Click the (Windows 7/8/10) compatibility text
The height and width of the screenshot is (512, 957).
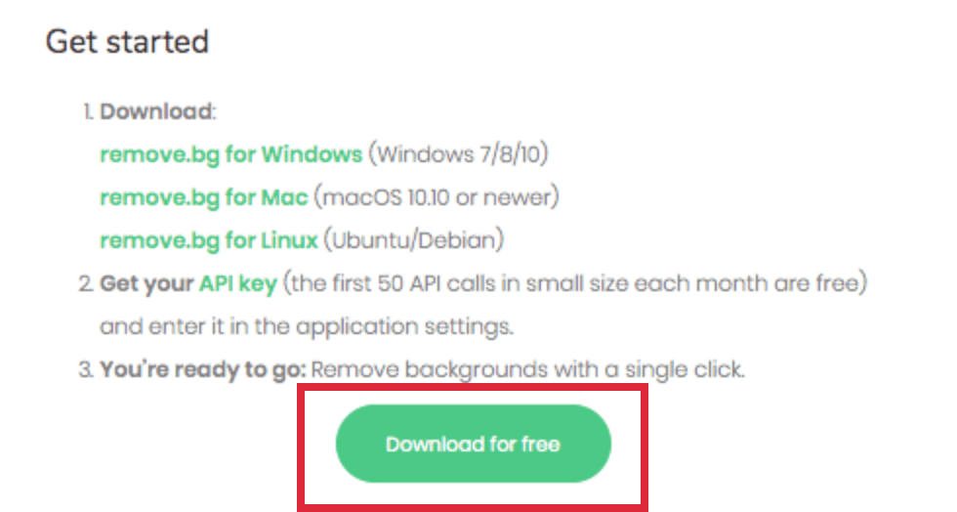[458, 154]
